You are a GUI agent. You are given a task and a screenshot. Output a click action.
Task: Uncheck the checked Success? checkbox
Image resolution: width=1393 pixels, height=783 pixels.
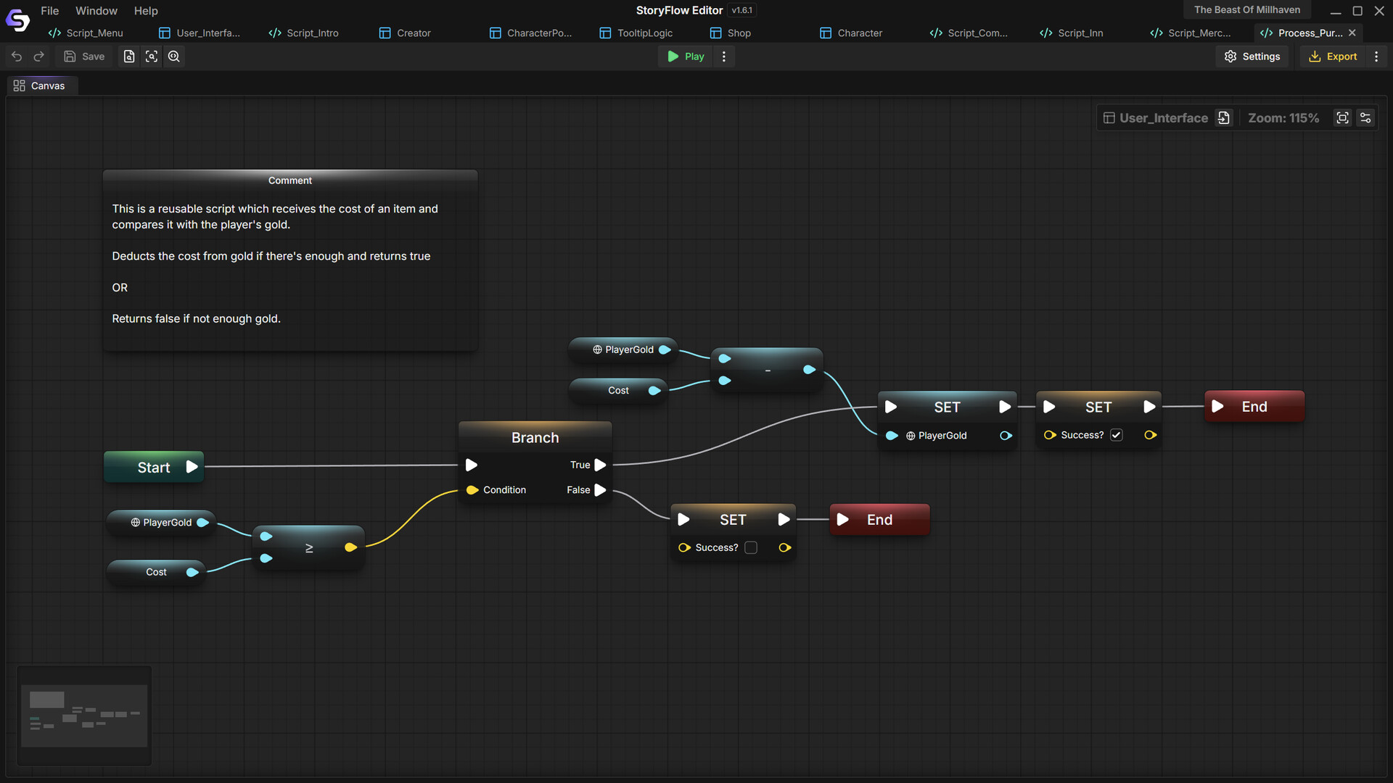[1117, 435]
